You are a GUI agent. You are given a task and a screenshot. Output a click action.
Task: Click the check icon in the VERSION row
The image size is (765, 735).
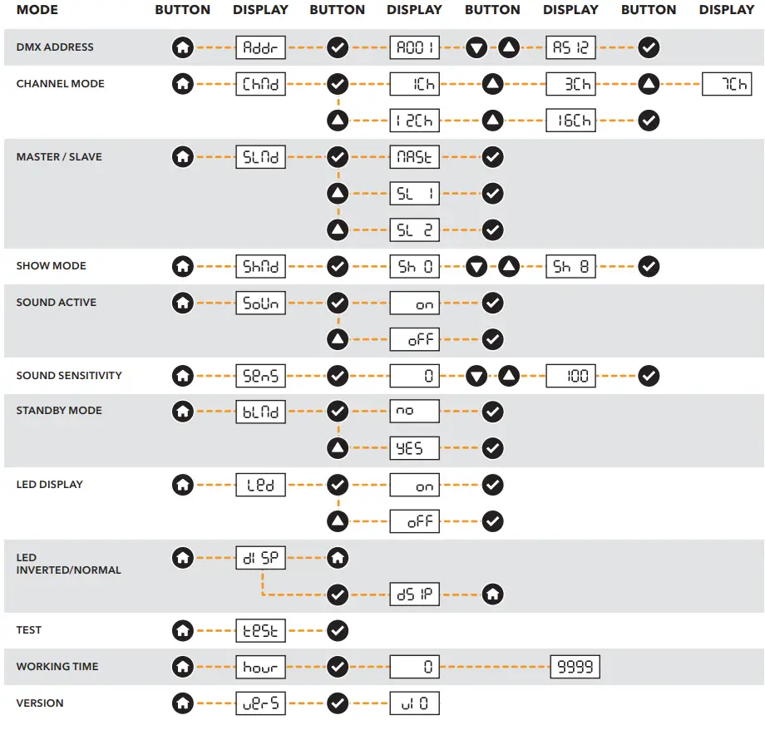coord(338,703)
